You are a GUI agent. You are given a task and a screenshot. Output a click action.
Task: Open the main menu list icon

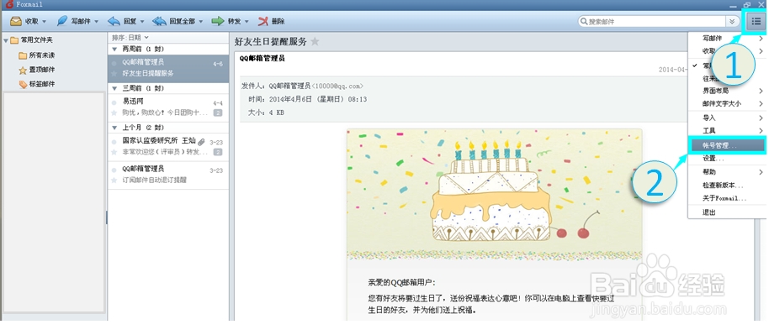(x=756, y=22)
